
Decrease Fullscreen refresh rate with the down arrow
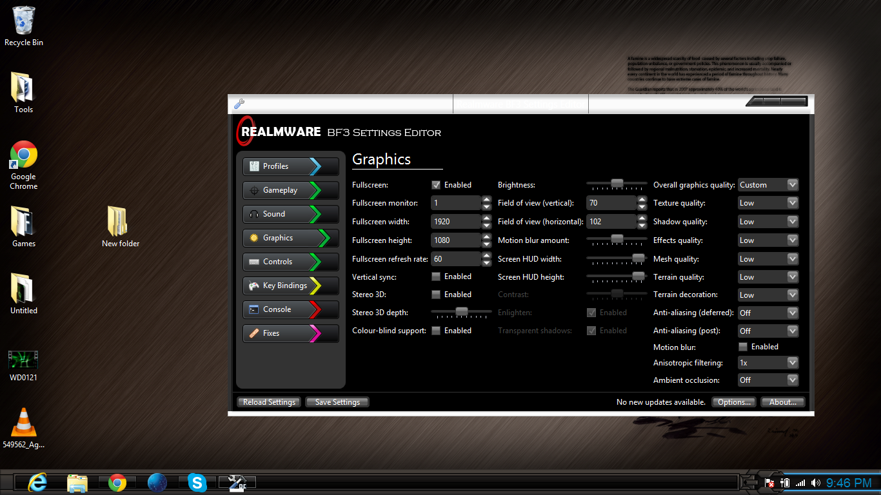pos(487,262)
